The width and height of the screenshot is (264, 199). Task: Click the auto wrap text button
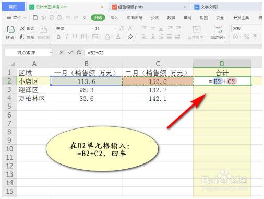click(x=218, y=32)
